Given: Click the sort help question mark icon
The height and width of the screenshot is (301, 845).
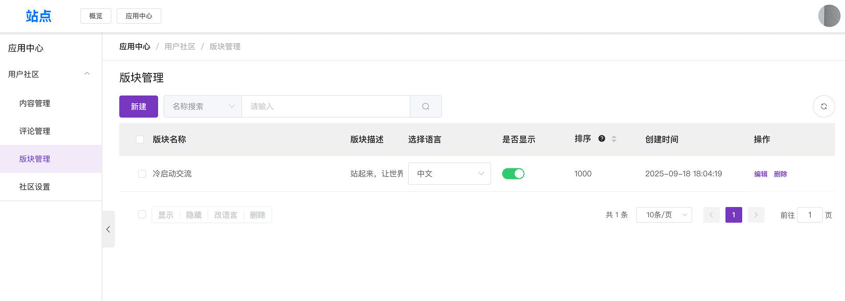Looking at the screenshot, I should click(601, 138).
